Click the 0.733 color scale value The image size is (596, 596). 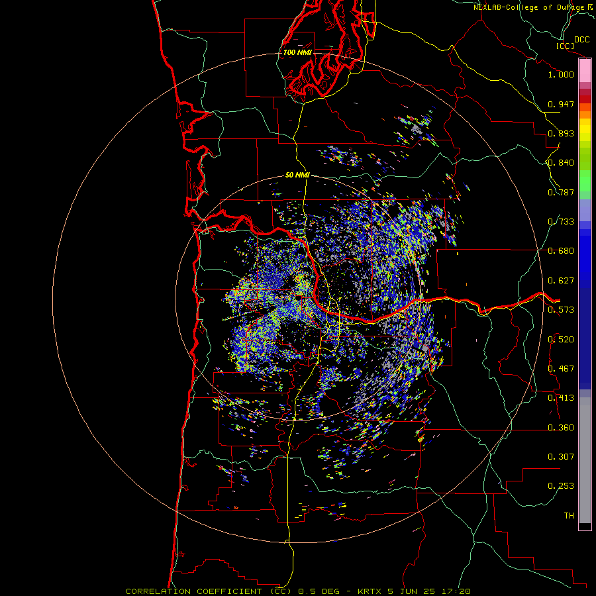coord(561,222)
